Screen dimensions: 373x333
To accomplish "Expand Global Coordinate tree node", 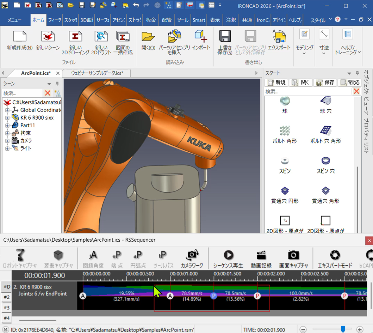I will [x=7, y=110].
